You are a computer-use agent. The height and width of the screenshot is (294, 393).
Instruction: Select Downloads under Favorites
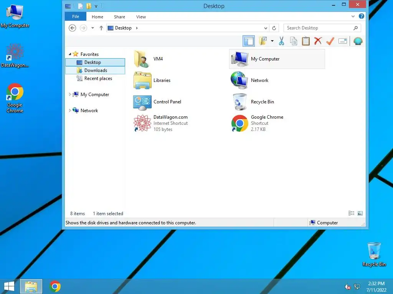pos(95,70)
